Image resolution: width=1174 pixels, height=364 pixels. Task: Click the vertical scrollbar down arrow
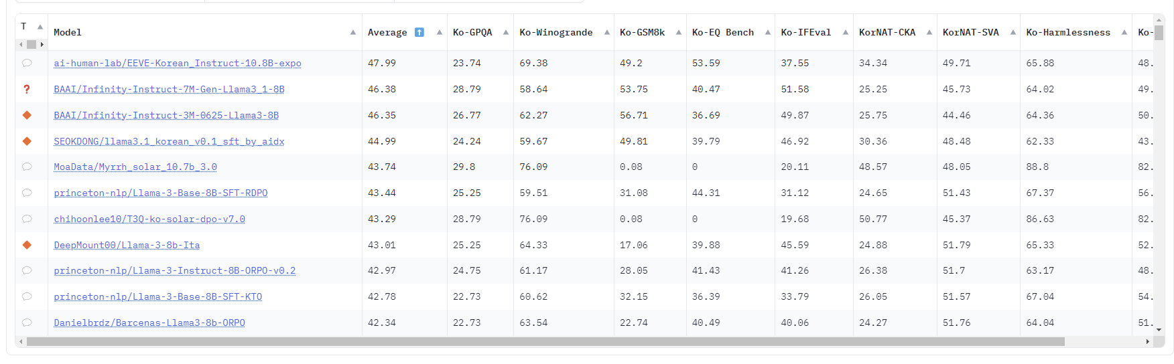pyautogui.click(x=1159, y=330)
